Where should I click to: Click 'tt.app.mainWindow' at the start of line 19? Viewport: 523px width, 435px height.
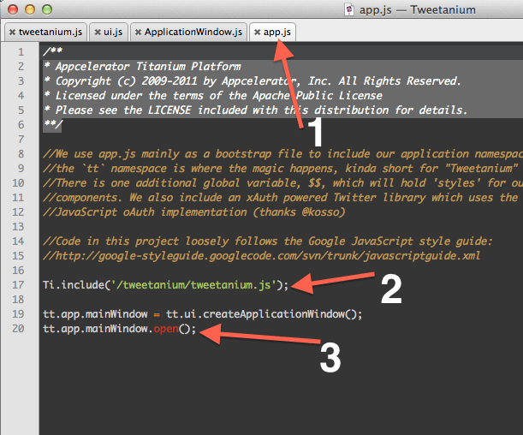[x=95, y=314]
